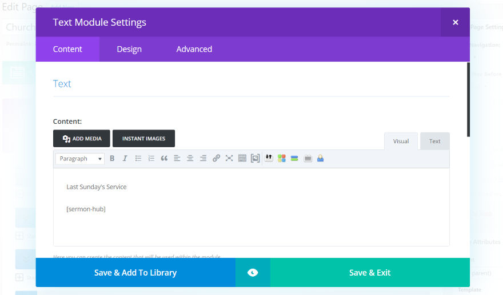Click Save & Add To Library

tap(135, 273)
